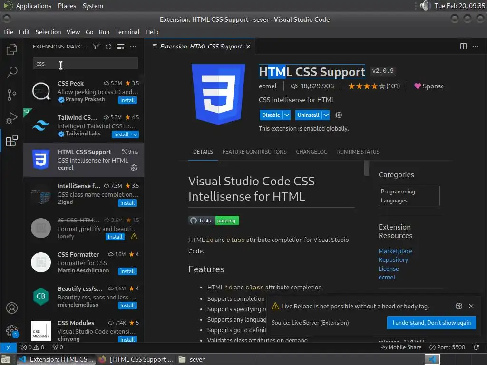Open Source Control view
This screenshot has height=365, width=487.
point(11,95)
